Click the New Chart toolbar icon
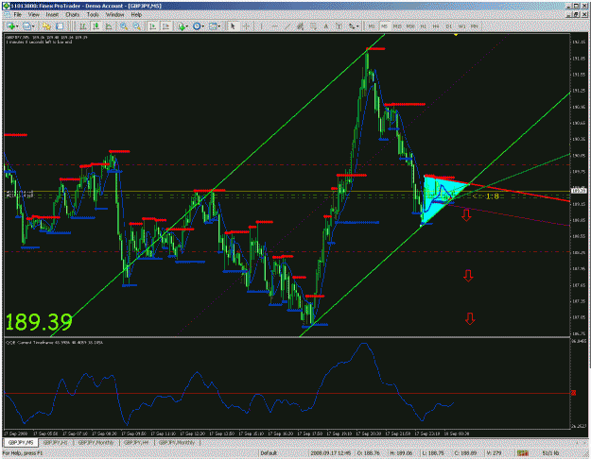Image resolution: width=591 pixels, height=459 pixels. [10, 26]
